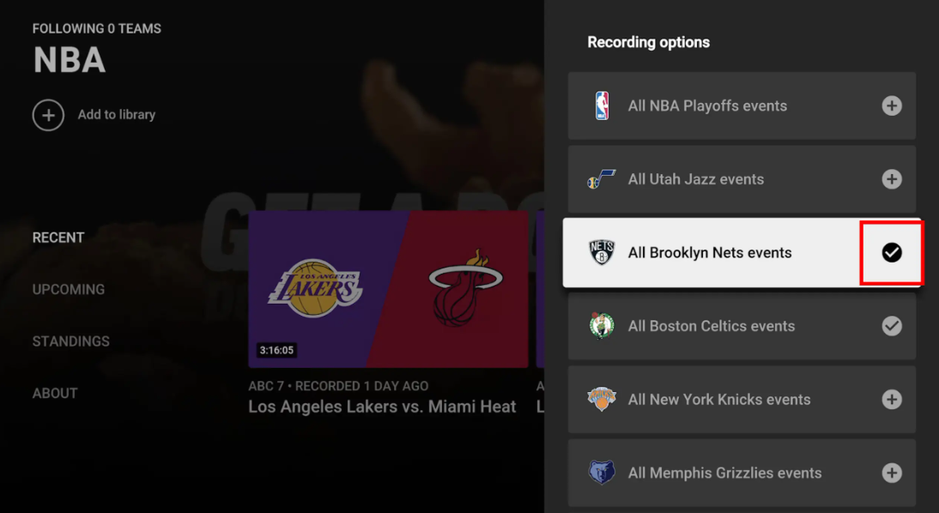
Task: Enable recording for Utah Jazz events plus
Action: 892,179
